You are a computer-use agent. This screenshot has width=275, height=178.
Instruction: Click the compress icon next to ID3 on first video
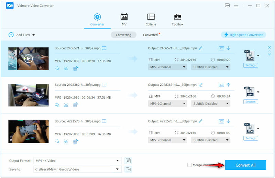(x=228, y=48)
